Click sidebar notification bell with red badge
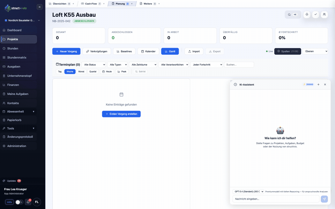The height and width of the screenshot is (209, 335). (28, 202)
